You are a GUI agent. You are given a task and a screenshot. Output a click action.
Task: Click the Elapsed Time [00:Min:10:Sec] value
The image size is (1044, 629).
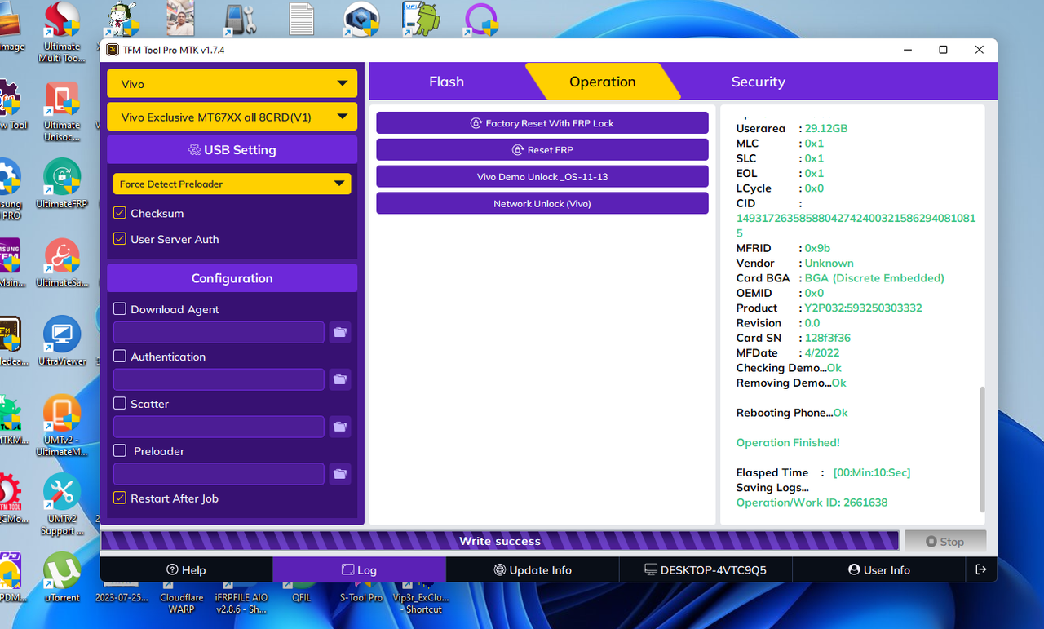[871, 472]
